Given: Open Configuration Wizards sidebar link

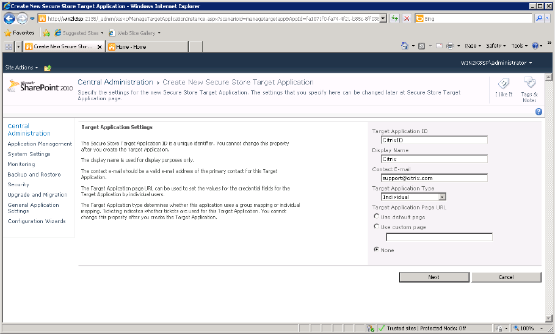Looking at the screenshot, I should (x=37, y=221).
